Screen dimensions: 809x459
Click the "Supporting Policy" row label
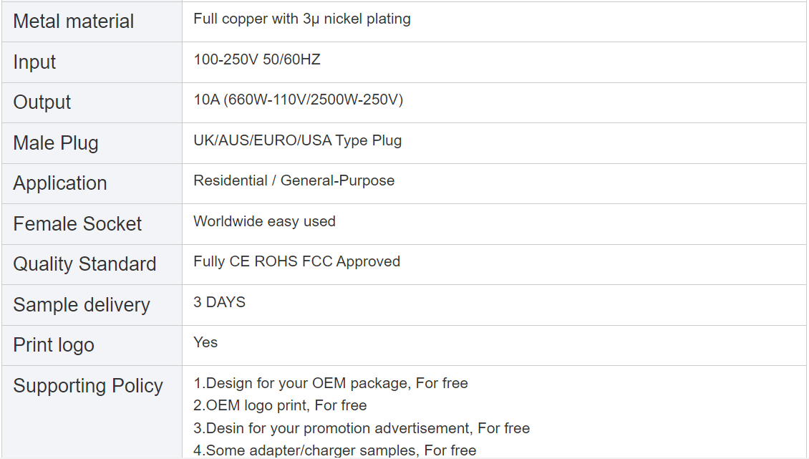coord(88,386)
